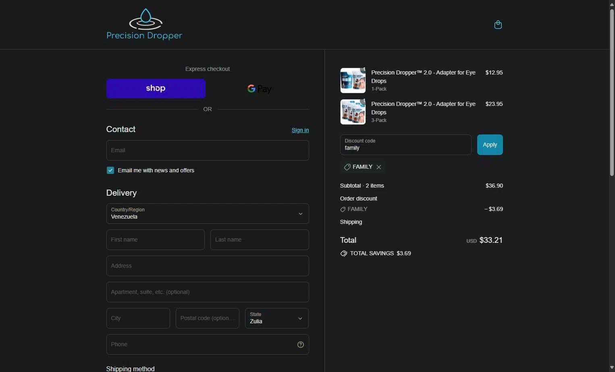Click the page vertical scrollbar thumb

click(x=612, y=93)
